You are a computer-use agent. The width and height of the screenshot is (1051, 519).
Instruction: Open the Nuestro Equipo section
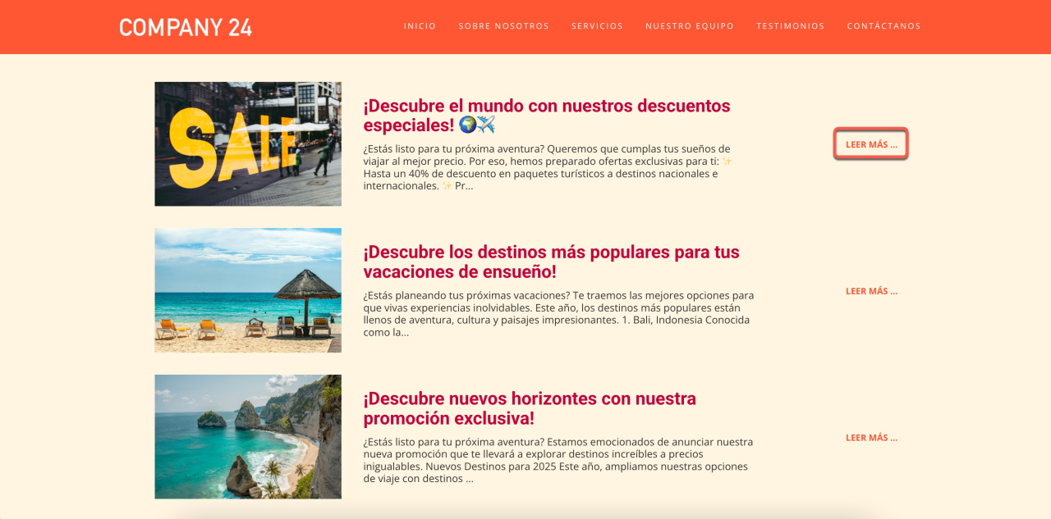click(690, 26)
